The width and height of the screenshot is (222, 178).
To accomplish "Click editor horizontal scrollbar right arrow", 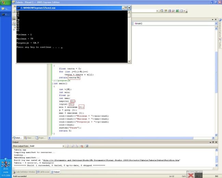I will pos(213,138).
